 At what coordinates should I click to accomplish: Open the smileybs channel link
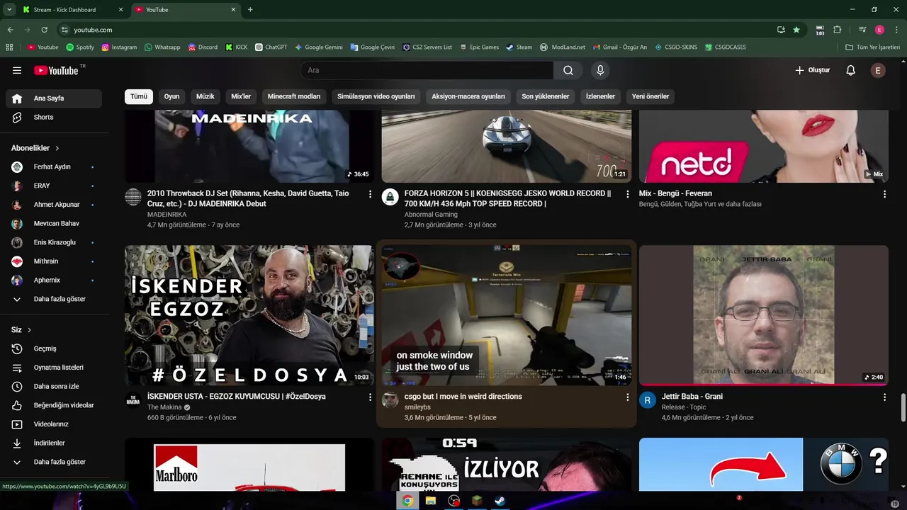[x=417, y=407]
